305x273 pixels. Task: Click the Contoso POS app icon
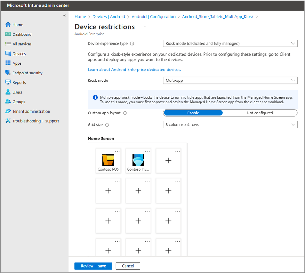tap(108, 160)
